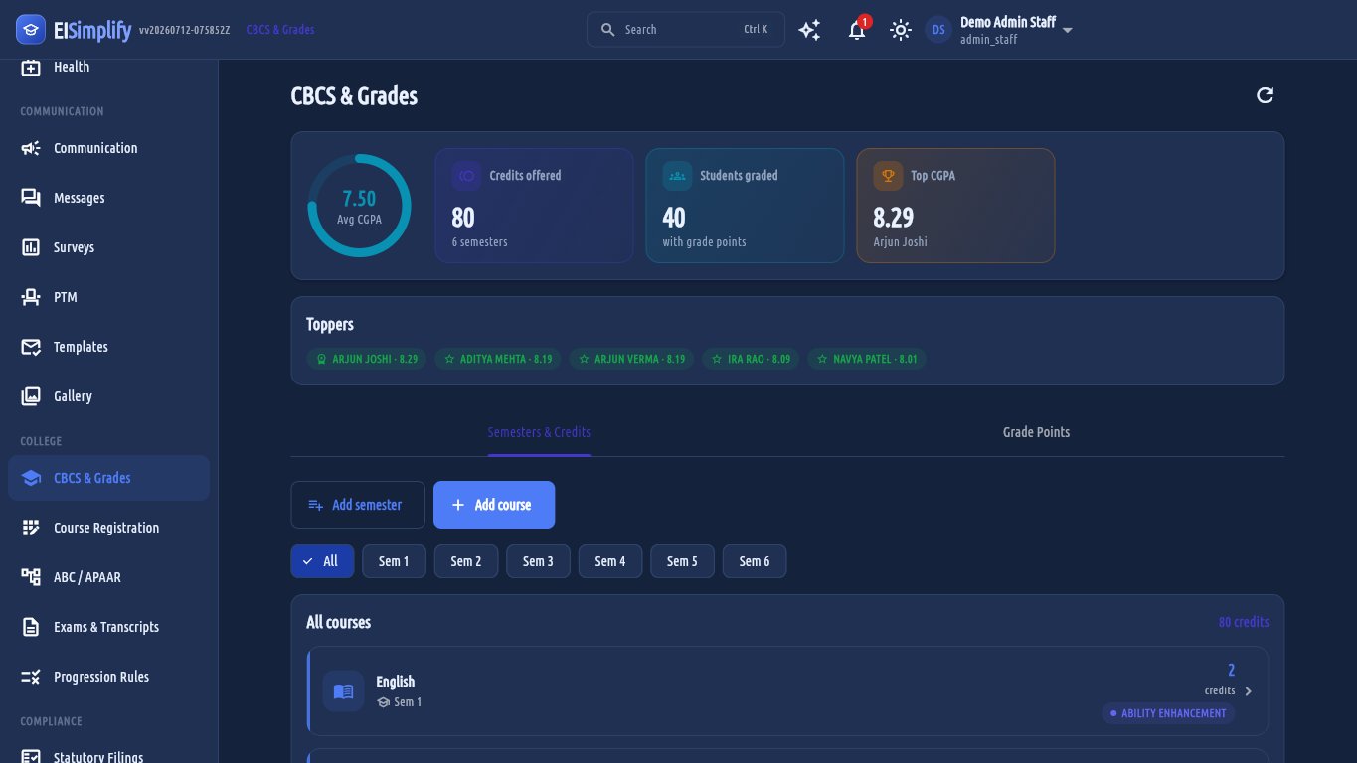Click the DS user avatar

pos(938,30)
